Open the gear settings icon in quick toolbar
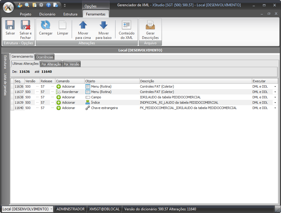 pos(41,5)
